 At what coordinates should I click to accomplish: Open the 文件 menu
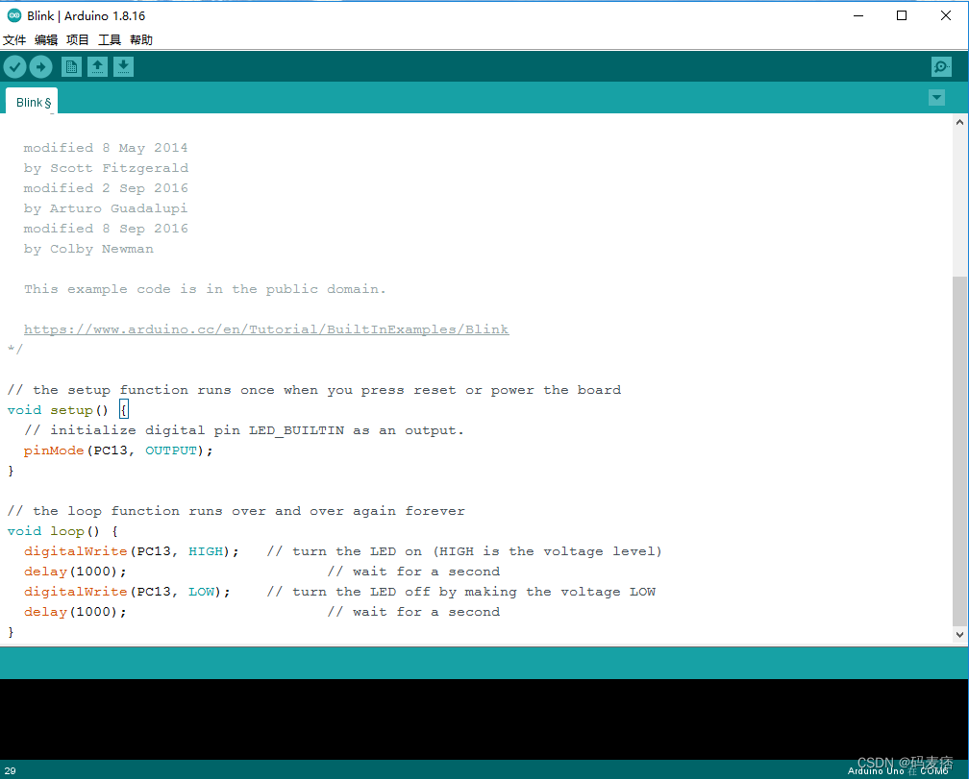tap(15, 39)
